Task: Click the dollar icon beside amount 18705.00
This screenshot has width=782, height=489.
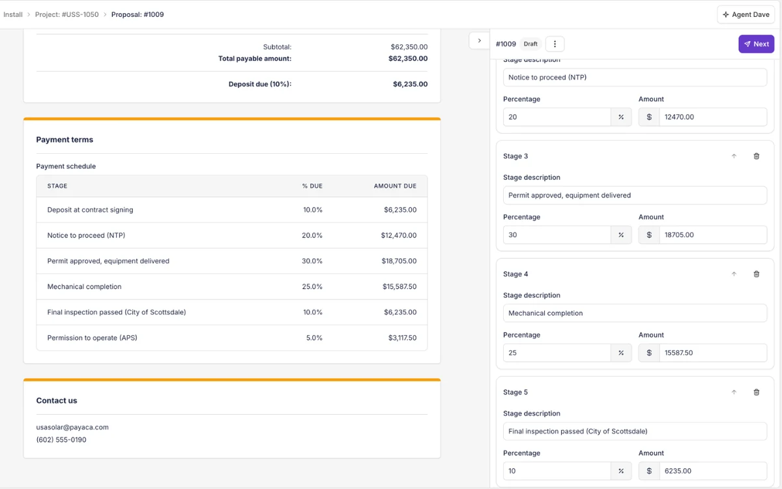Action: click(649, 235)
